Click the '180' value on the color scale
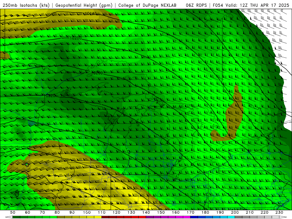 click(205, 212)
